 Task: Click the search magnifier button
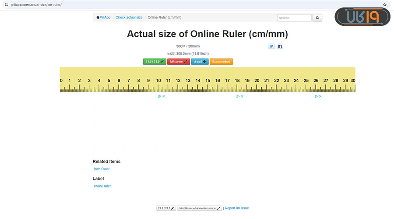[x=317, y=18]
